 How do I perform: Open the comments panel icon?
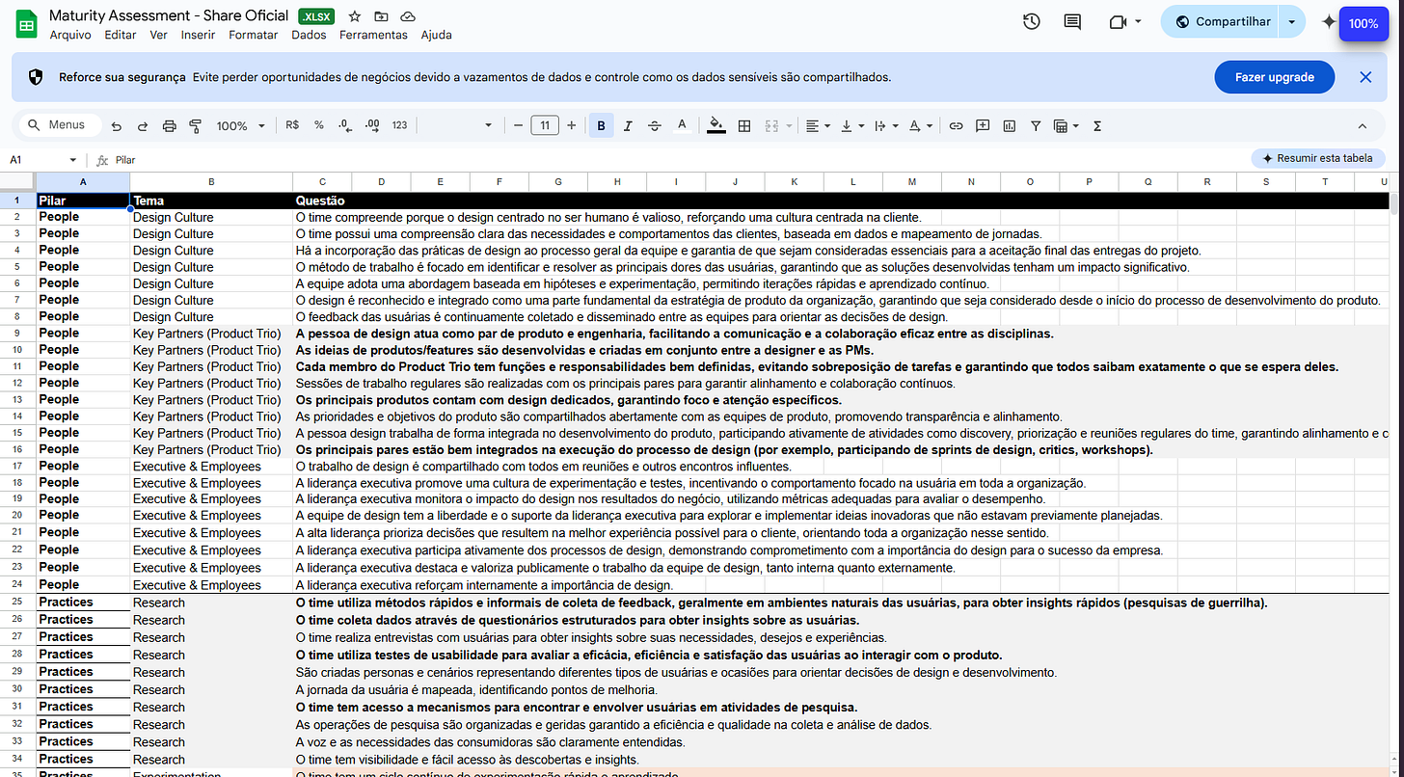pos(1072,21)
